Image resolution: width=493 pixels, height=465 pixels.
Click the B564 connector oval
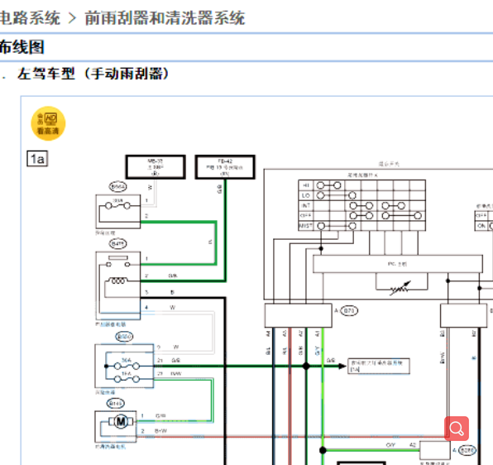118,187
